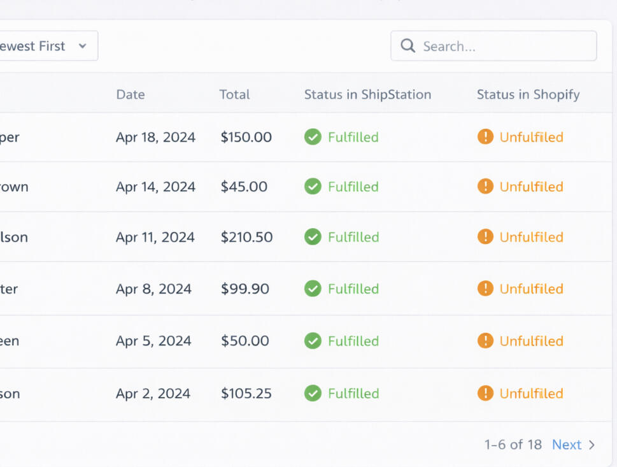Click the orange warning icon on Apr 18 row
The image size is (617, 467).
pos(485,137)
